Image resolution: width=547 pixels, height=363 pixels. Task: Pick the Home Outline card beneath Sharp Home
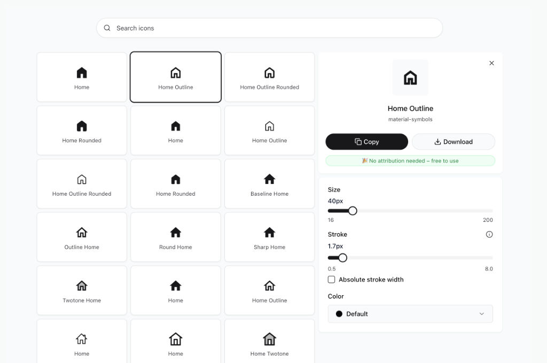point(269,290)
